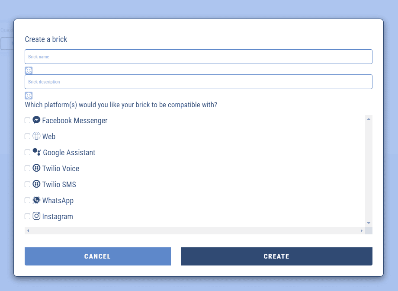Click into the Brick description field
398x291 pixels.
click(198, 82)
